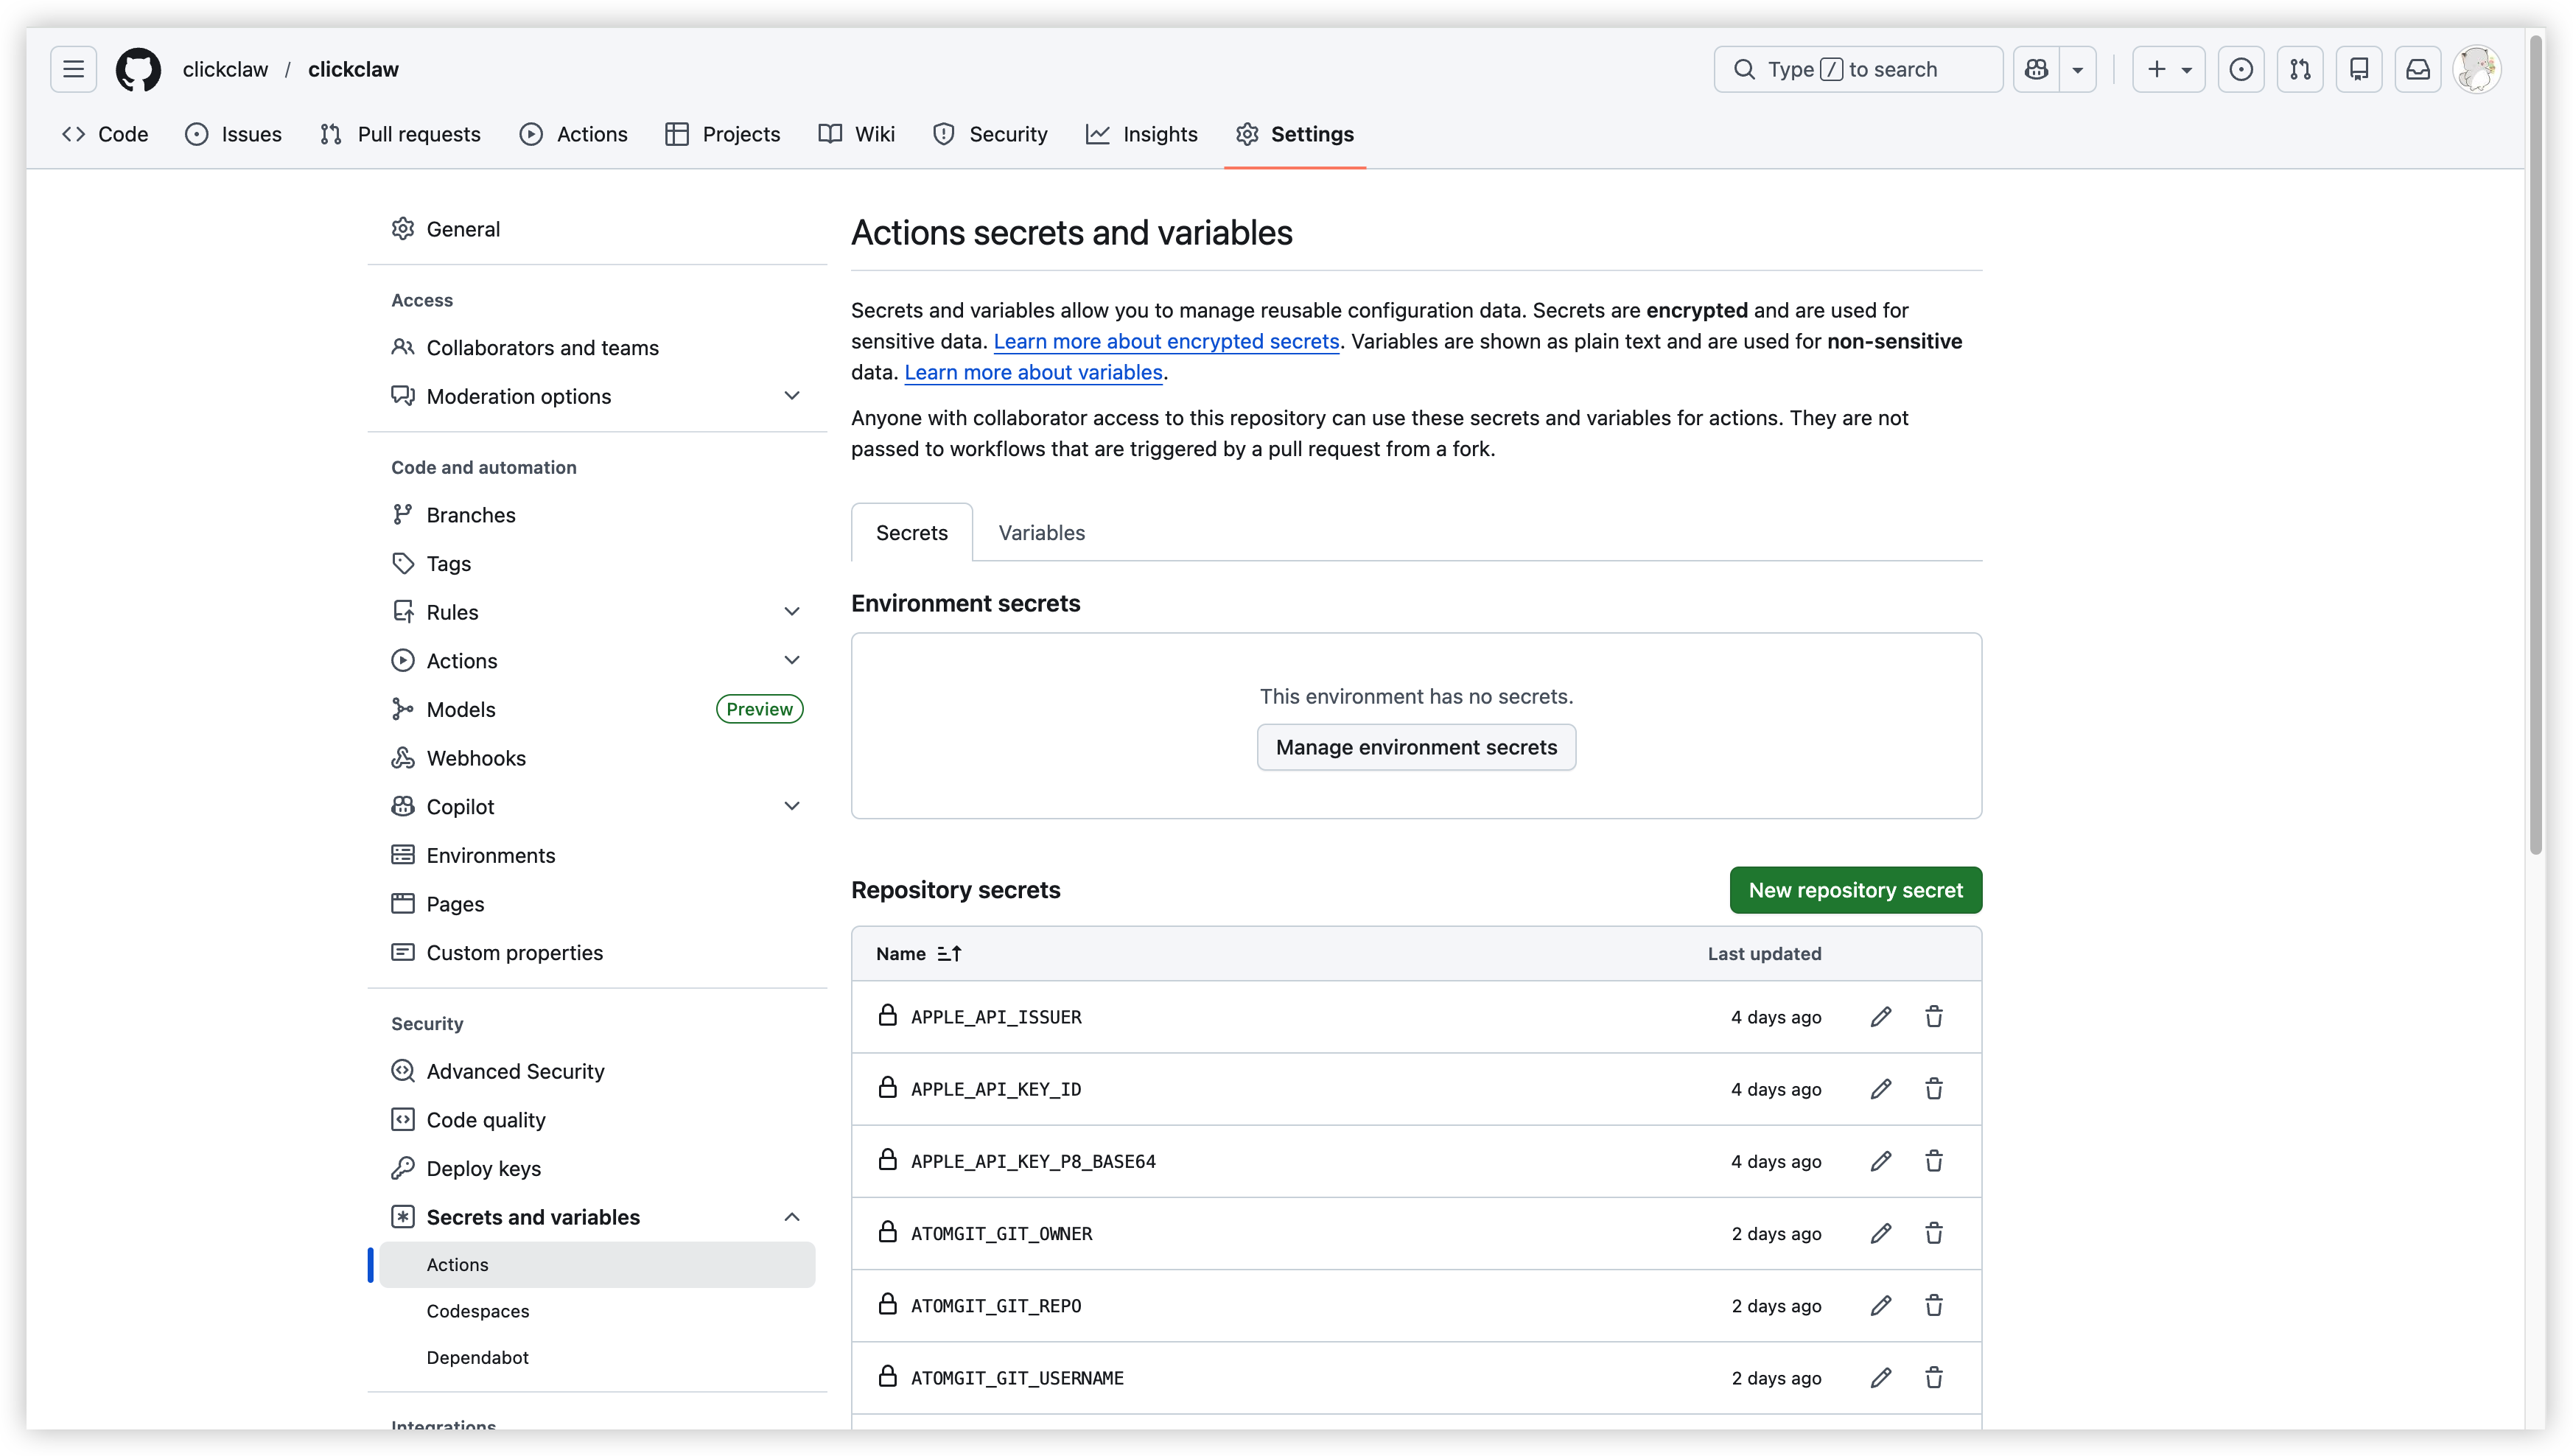Edit the APPLE_API_KEY_P8_BASE64 secret
2573x1456 pixels.
coord(1880,1161)
